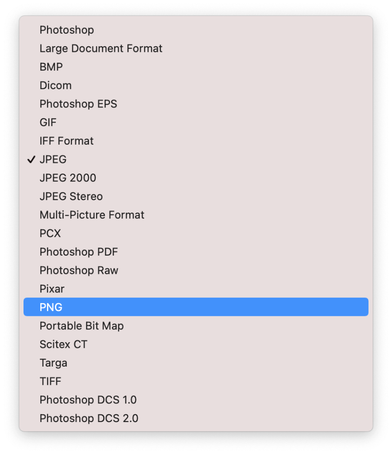Choose Photoshop Raw format
The image size is (392, 454).
pyautogui.click(x=196, y=270)
